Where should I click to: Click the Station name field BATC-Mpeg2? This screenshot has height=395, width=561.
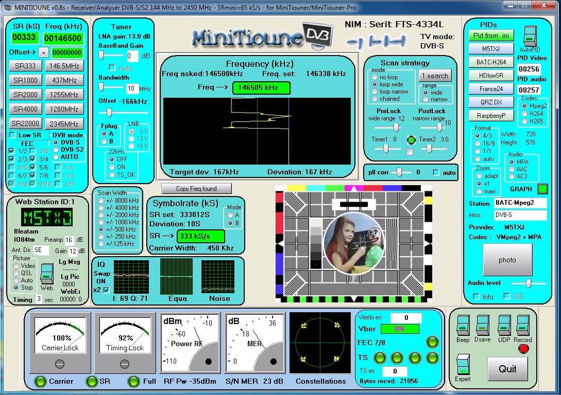tap(521, 203)
